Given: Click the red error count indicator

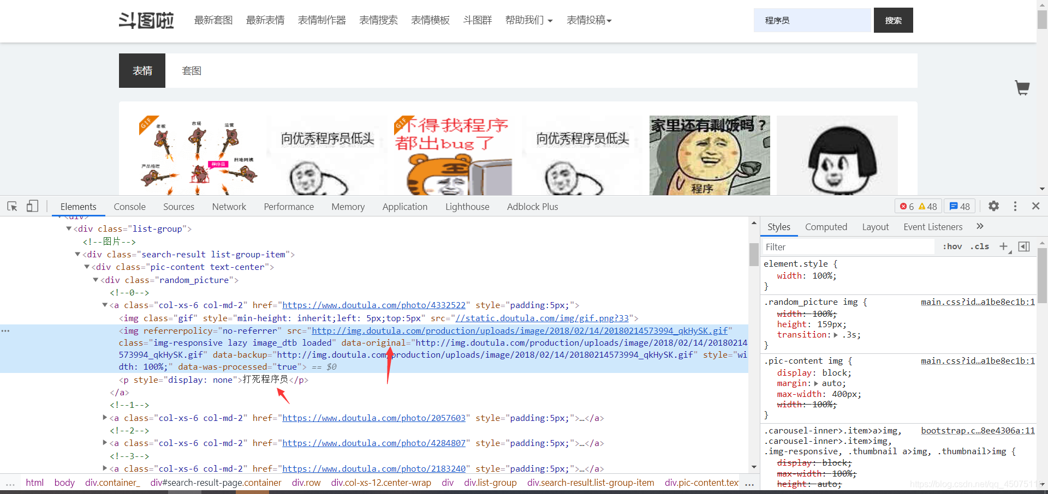Looking at the screenshot, I should click(x=907, y=207).
